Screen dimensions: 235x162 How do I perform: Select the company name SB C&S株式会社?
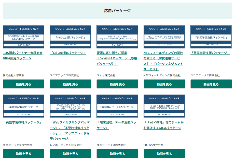[154, 145]
